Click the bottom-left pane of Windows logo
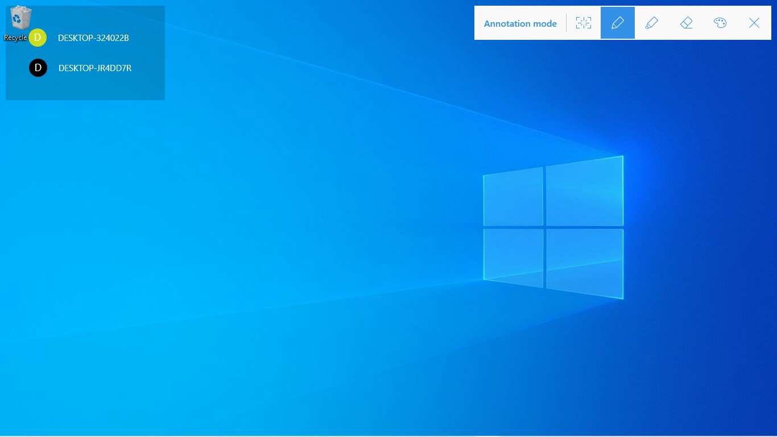This screenshot has height=437, width=777. (513, 257)
